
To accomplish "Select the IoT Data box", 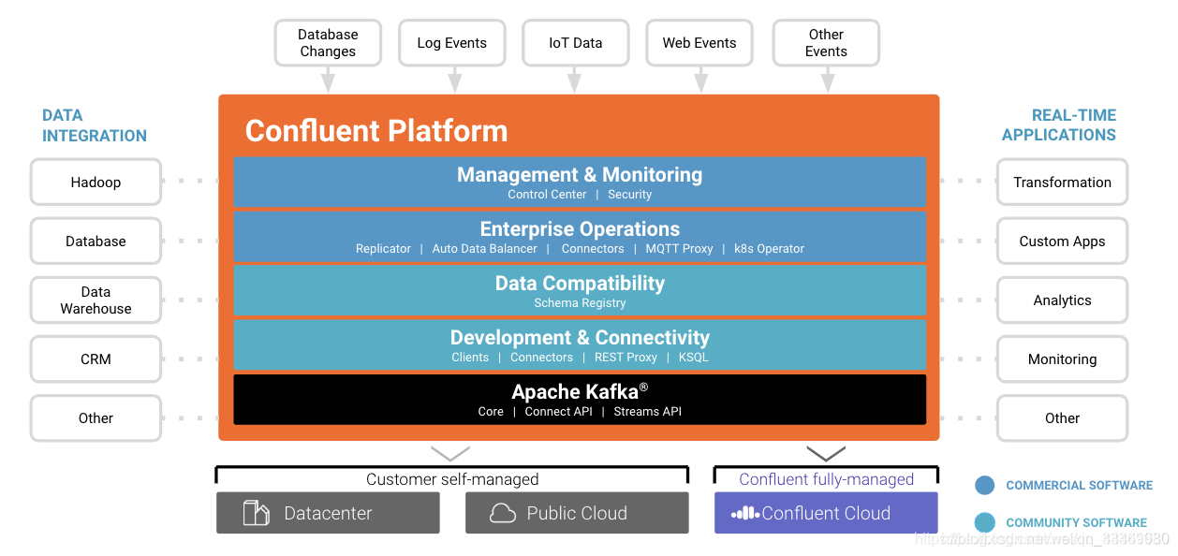I will click(576, 43).
